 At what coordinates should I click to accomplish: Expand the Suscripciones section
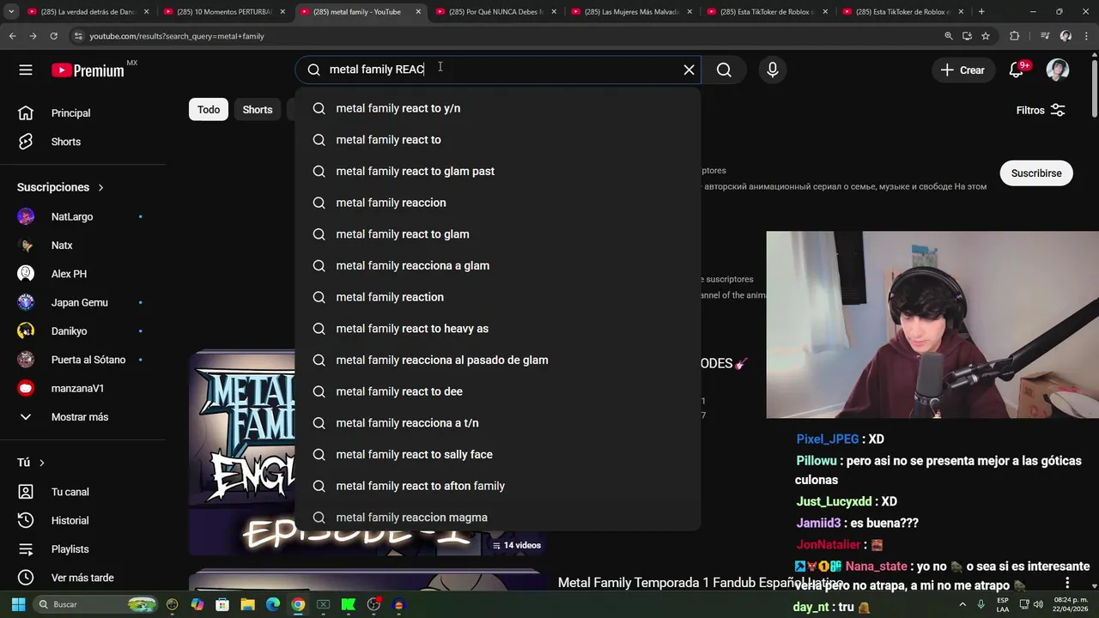point(60,187)
